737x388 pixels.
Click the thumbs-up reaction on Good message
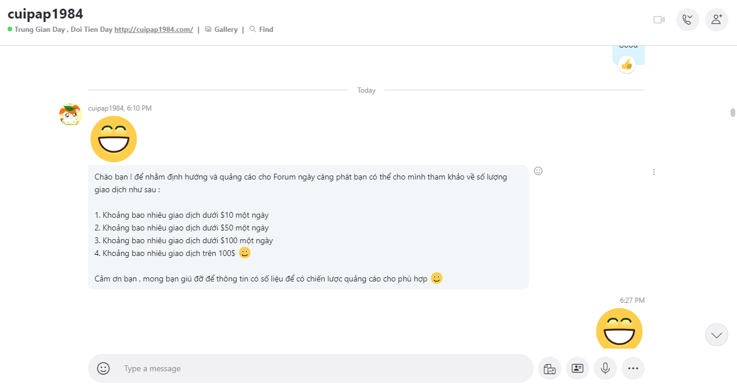(x=627, y=64)
